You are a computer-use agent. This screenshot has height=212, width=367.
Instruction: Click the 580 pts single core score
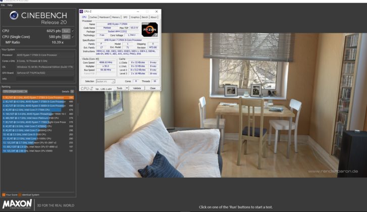point(55,37)
